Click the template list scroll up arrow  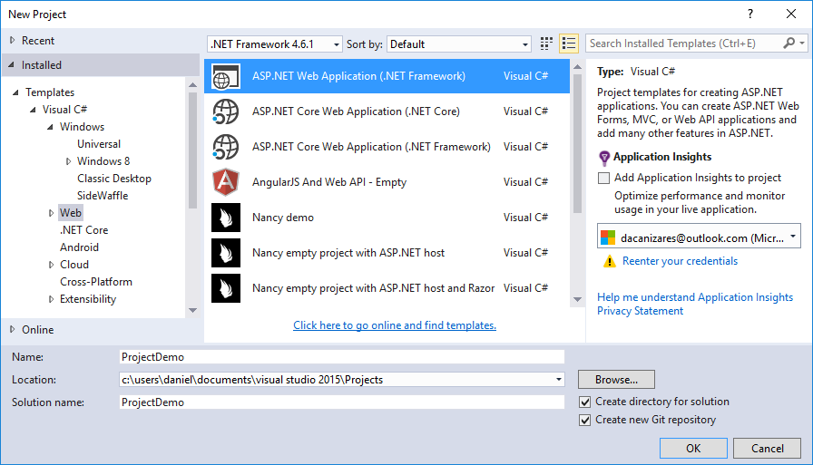[x=577, y=67]
